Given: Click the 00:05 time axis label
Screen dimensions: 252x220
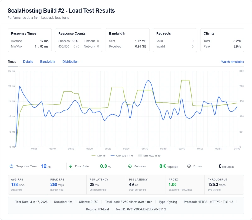Looking at the screenshot, I should click(34, 149).
